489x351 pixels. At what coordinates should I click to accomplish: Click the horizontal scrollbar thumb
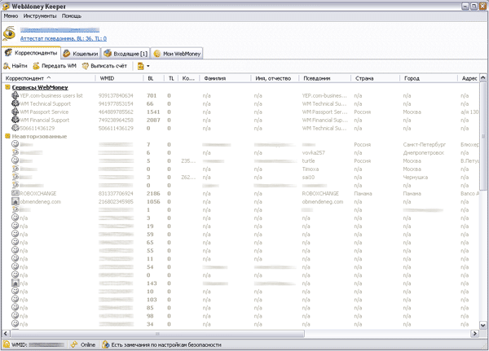click(x=157, y=334)
